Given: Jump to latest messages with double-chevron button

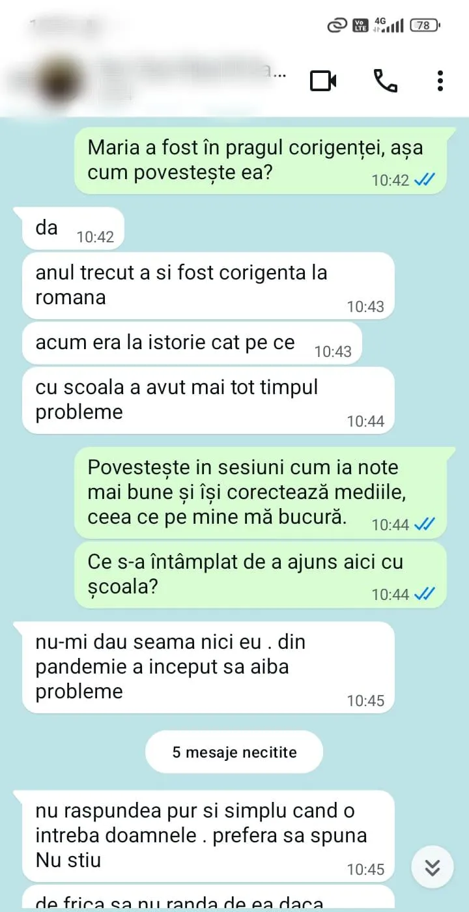Looking at the screenshot, I should point(433,867).
